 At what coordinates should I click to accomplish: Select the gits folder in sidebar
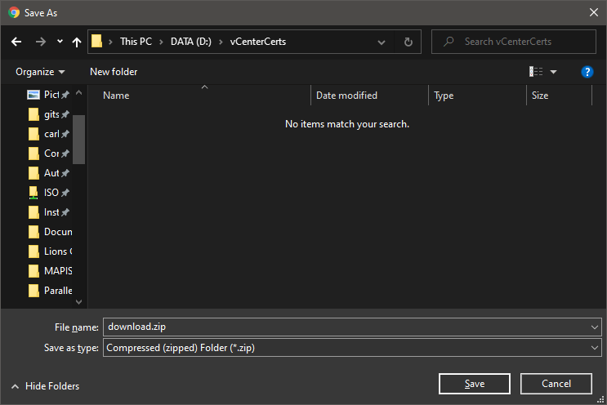51,114
